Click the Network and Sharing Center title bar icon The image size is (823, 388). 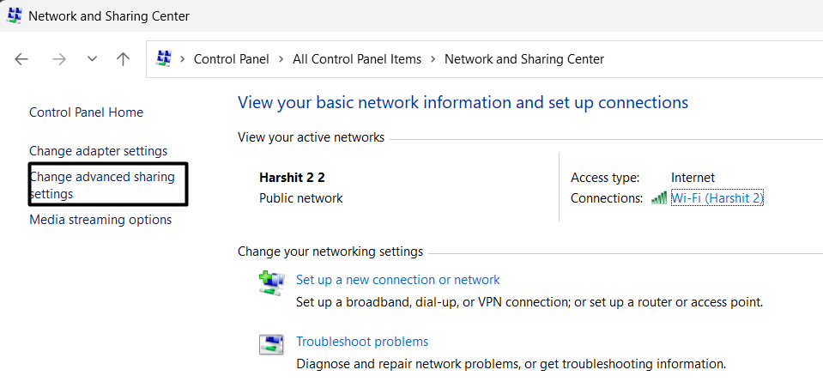point(15,15)
